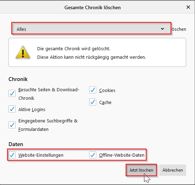Uncheck the Website-Einstellungen checkbox
The image size is (195, 185).
pos(12,155)
